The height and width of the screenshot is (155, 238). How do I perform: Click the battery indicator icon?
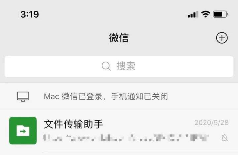coord(221,14)
